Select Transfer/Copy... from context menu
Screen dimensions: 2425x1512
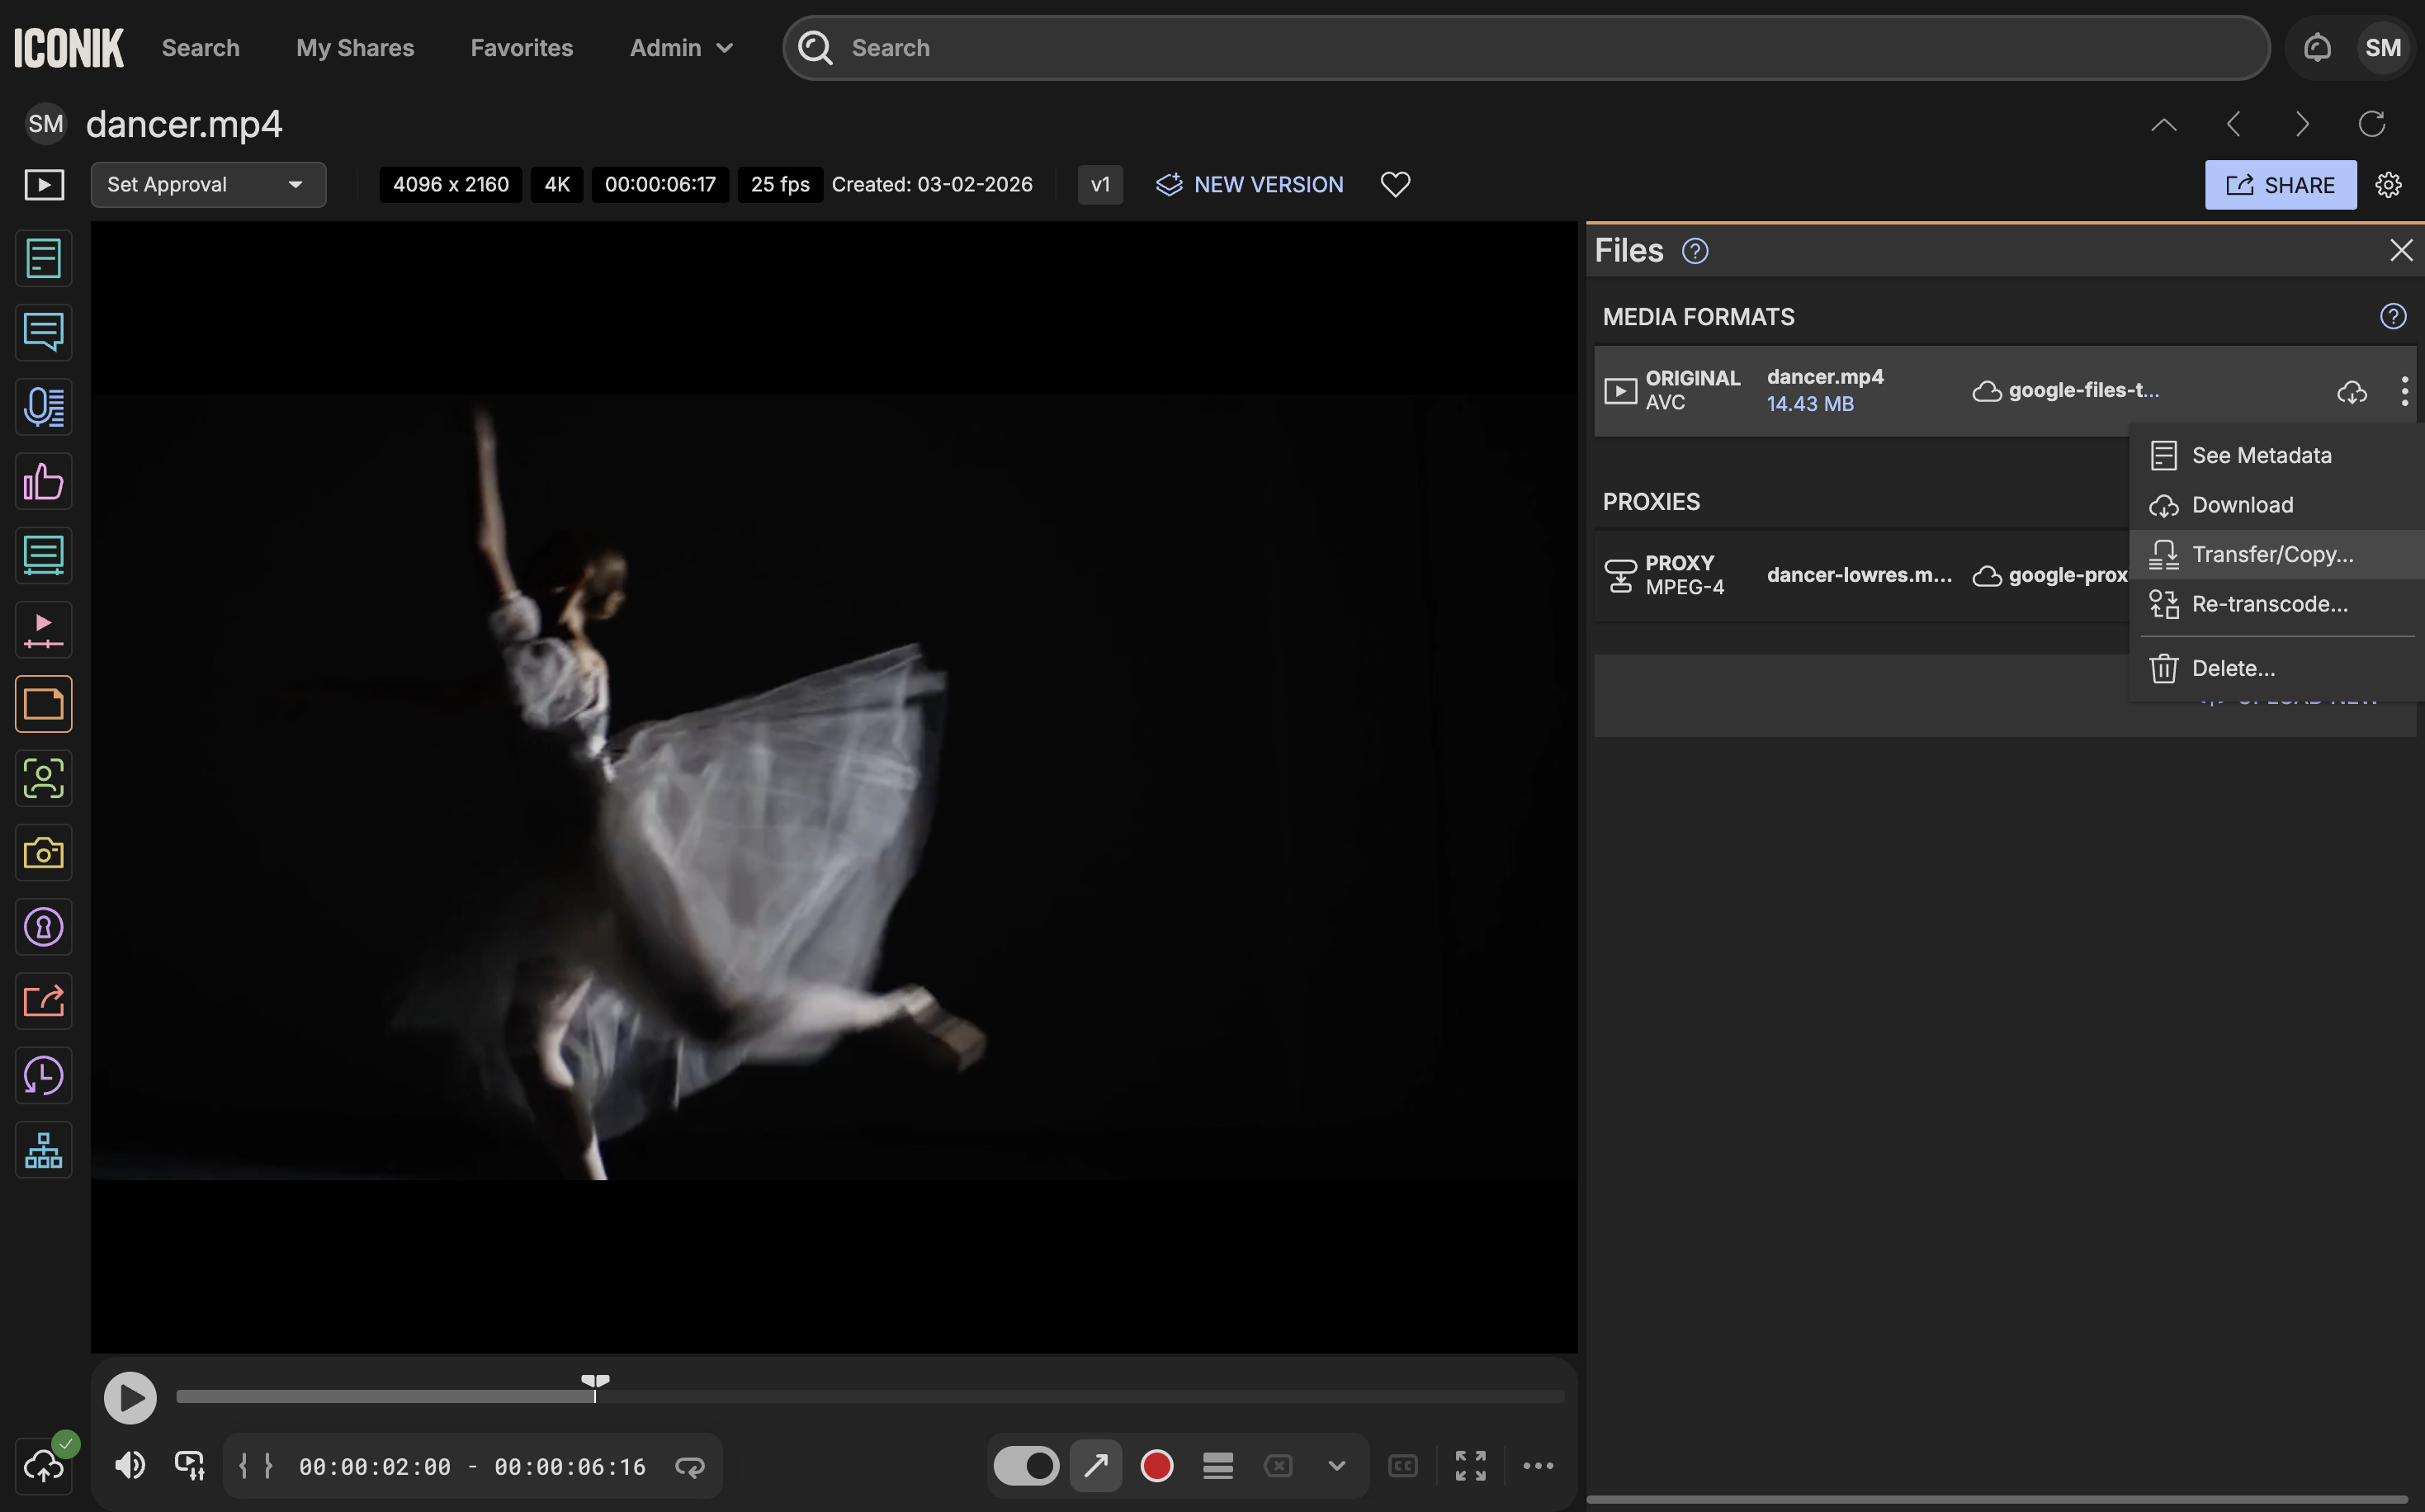[2272, 554]
